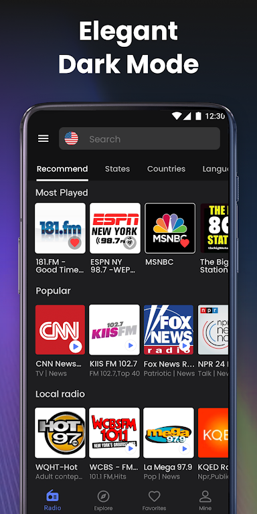
Task: Play La Mega 97.9 station
Action: click(x=185, y=448)
